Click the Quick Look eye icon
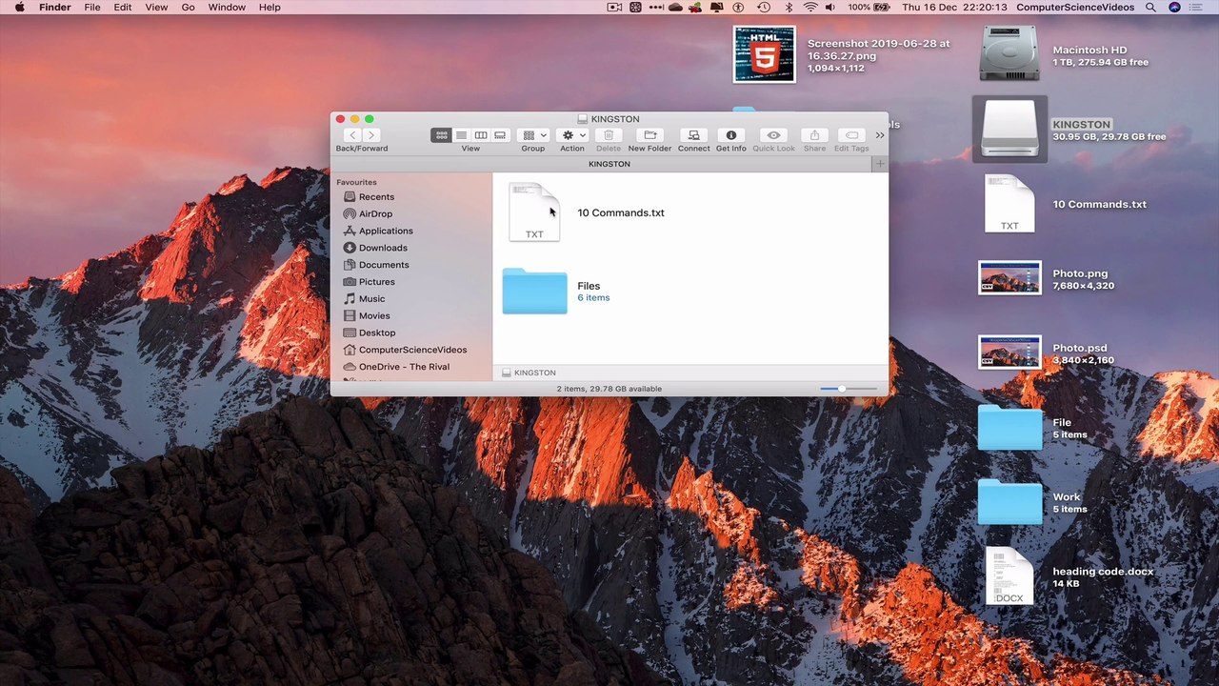Image resolution: width=1219 pixels, height=686 pixels. coord(773,135)
